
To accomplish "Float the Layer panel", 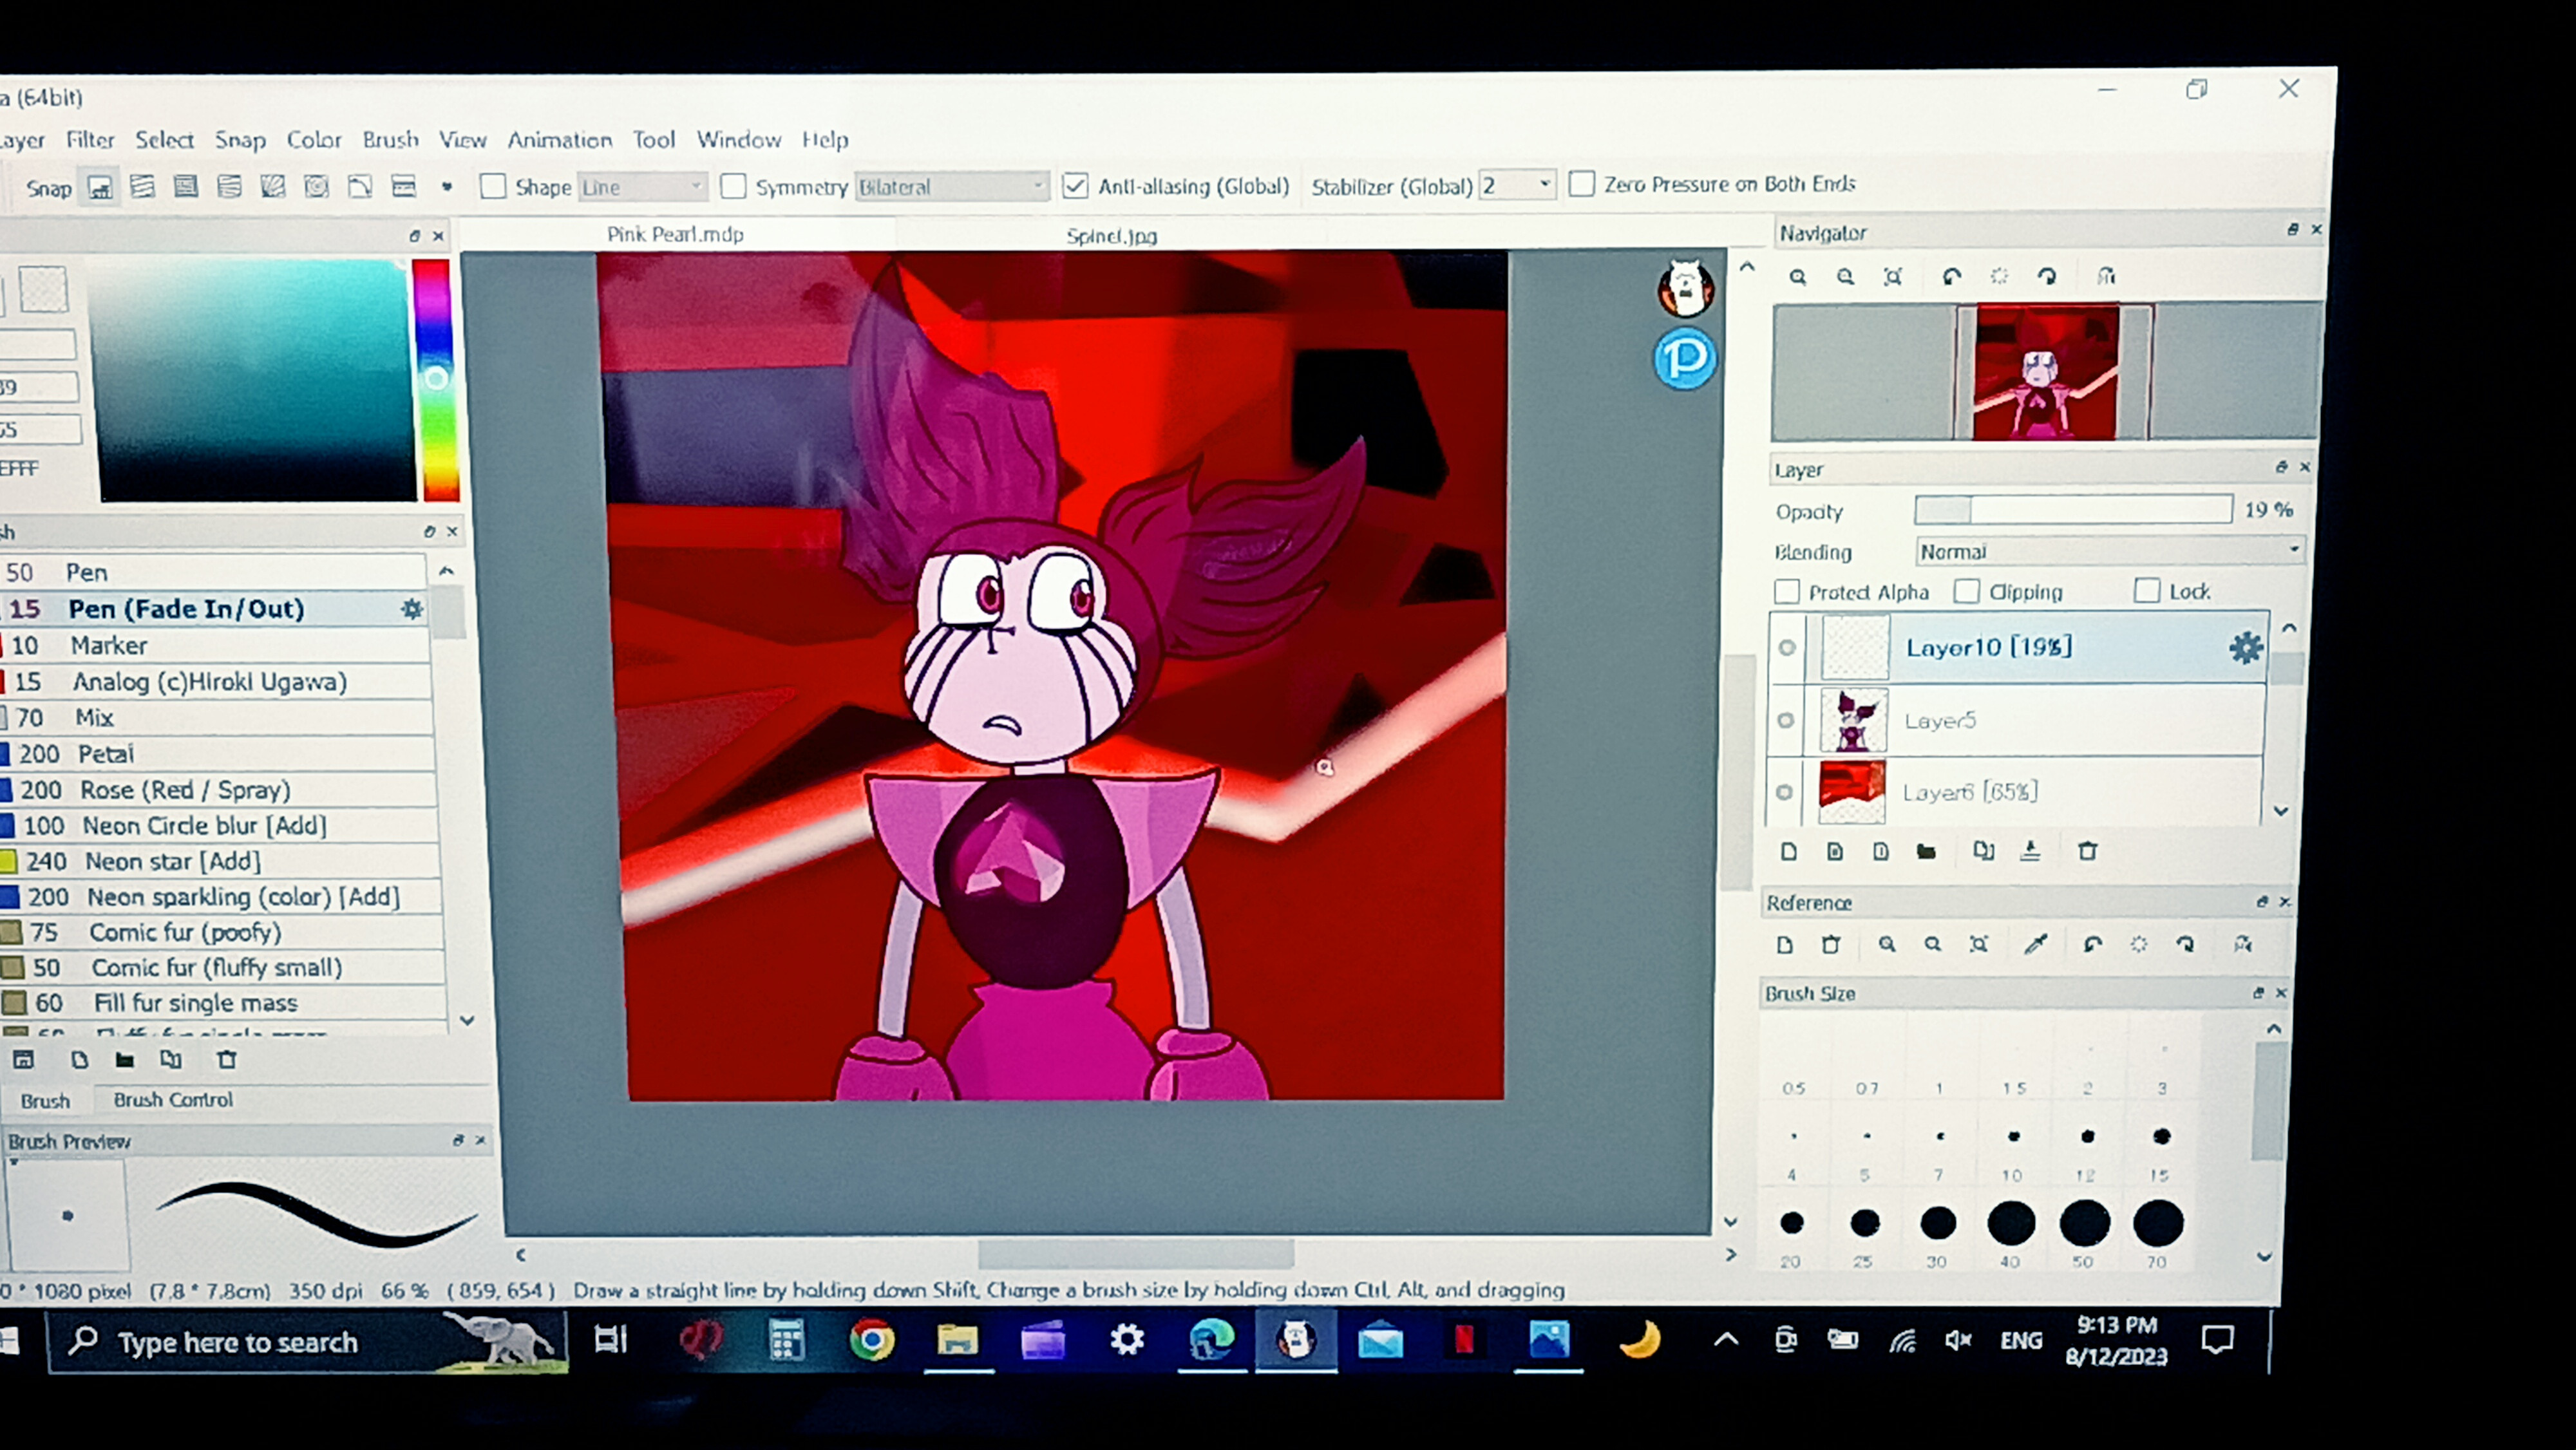I will (2281, 467).
